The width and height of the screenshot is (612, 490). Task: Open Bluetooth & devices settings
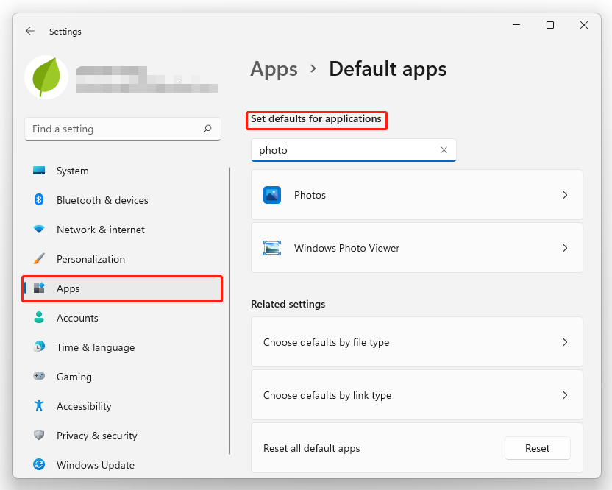pos(122,200)
